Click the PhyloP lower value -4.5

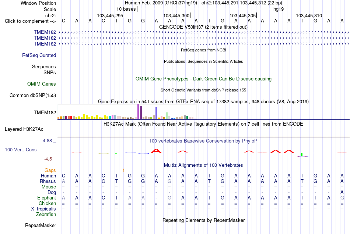click(x=48, y=159)
